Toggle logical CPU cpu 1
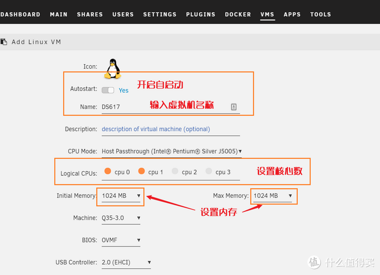Image resolution: width=380 pixels, height=275 pixels. pos(141,171)
